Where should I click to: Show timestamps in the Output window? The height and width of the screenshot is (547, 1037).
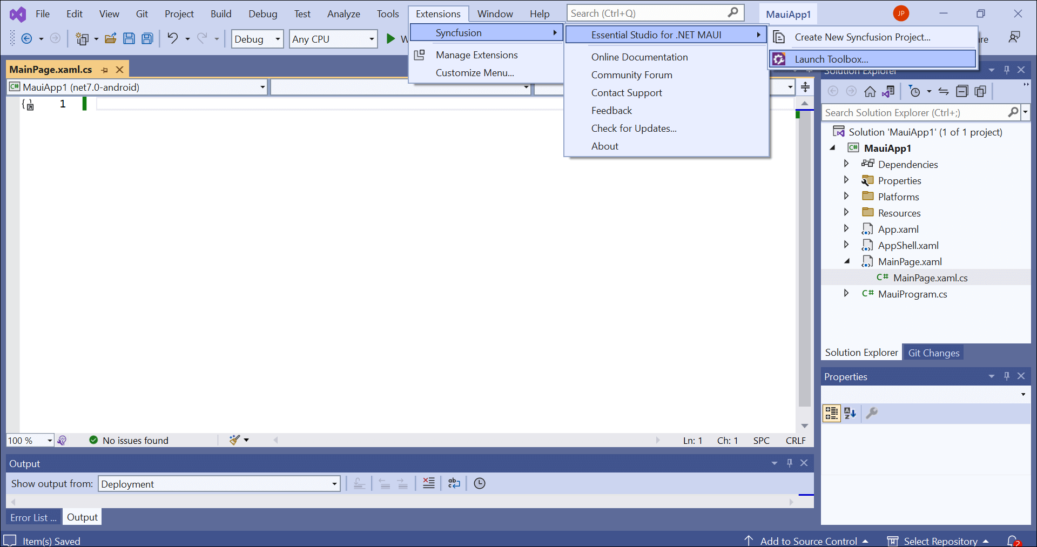pos(479,483)
